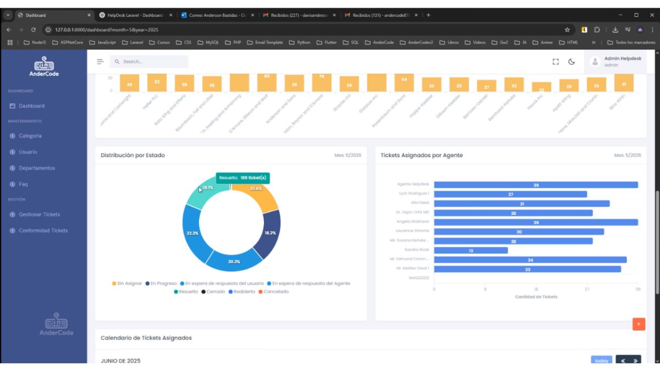This screenshot has height=371, width=660.
Task: Click the orange scroll-to-top arrow button
Action: tap(639, 324)
